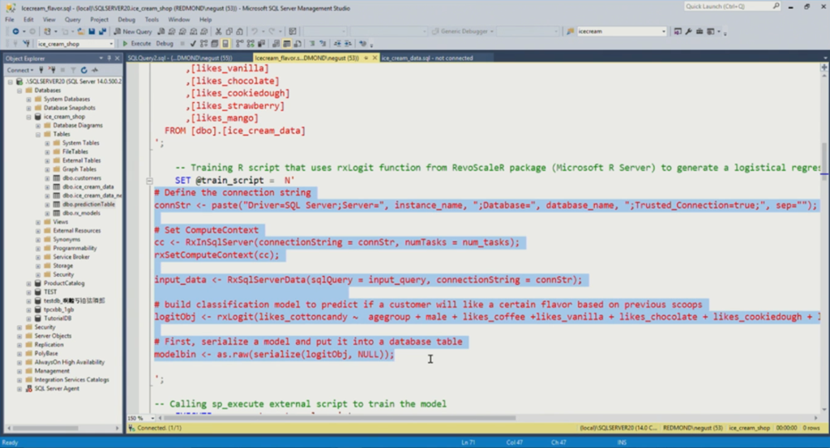This screenshot has width=830, height=448.
Task: Open the Tools menu
Action: 152,19
